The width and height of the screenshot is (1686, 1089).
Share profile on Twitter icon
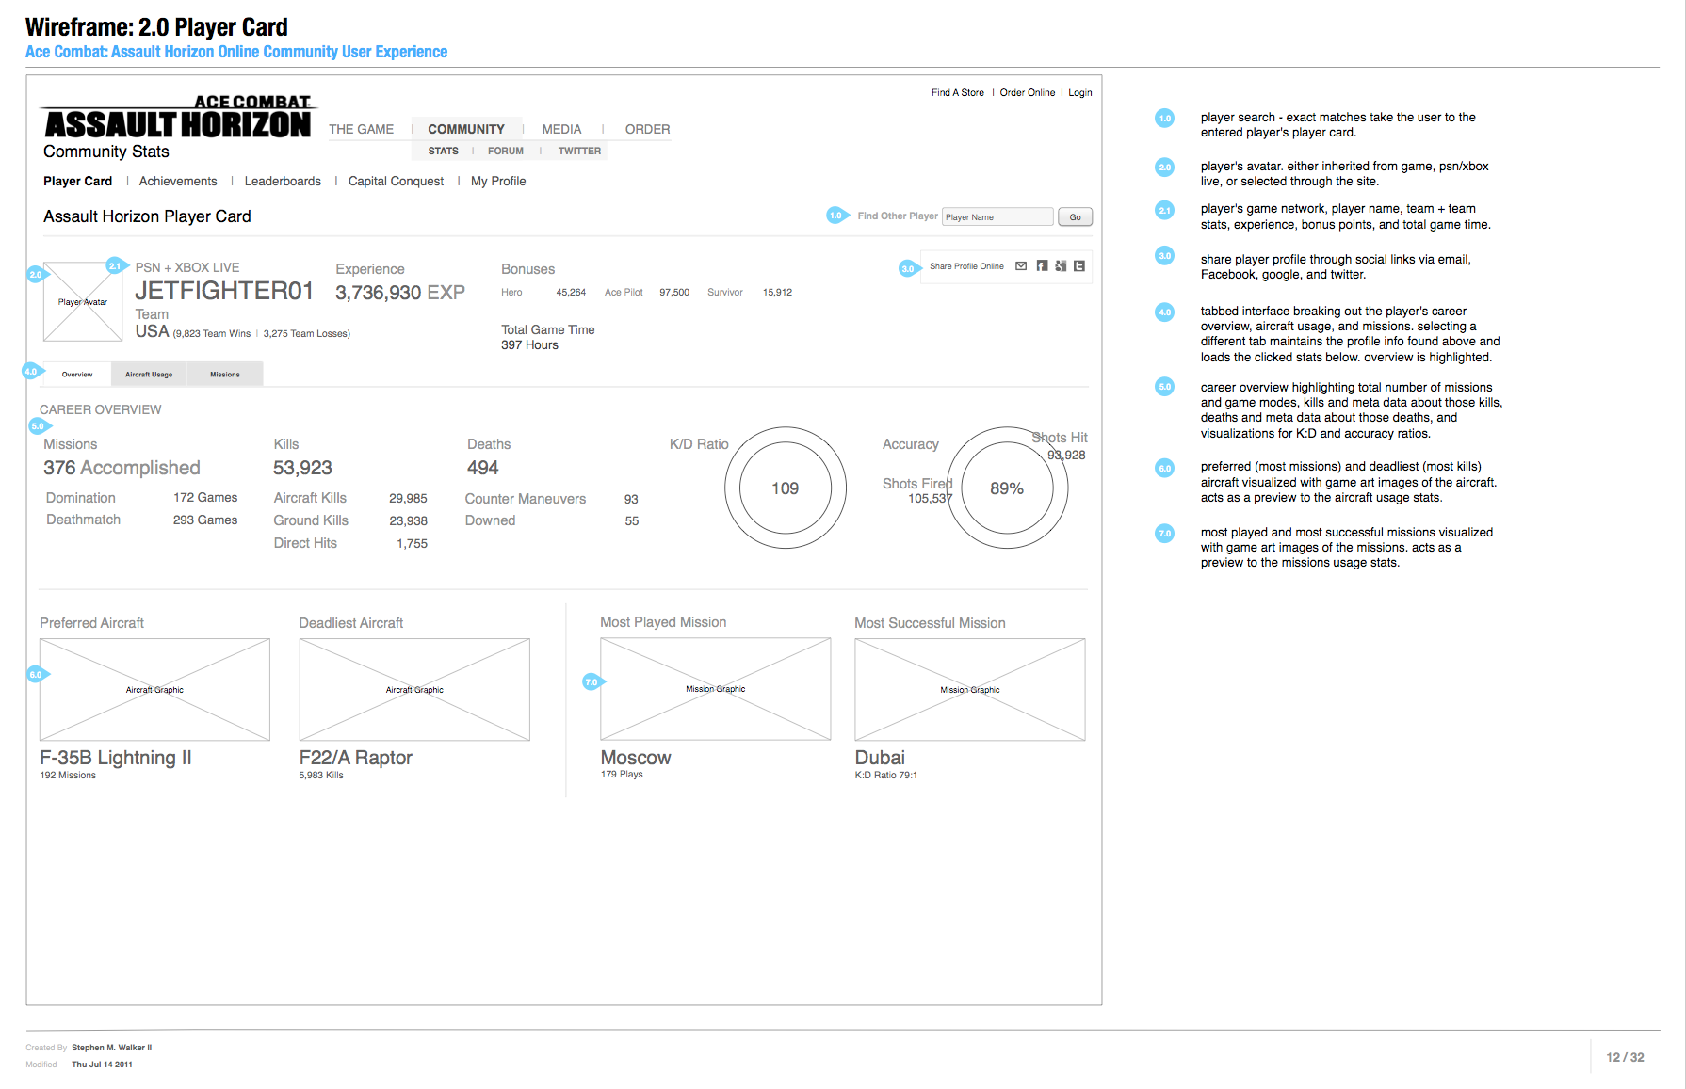point(1079,266)
